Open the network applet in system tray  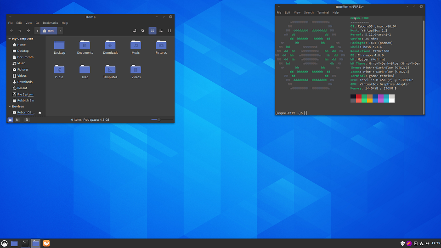[x=421, y=243]
